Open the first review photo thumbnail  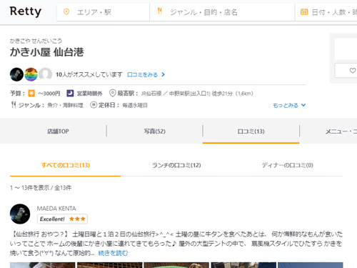click(x=42, y=265)
